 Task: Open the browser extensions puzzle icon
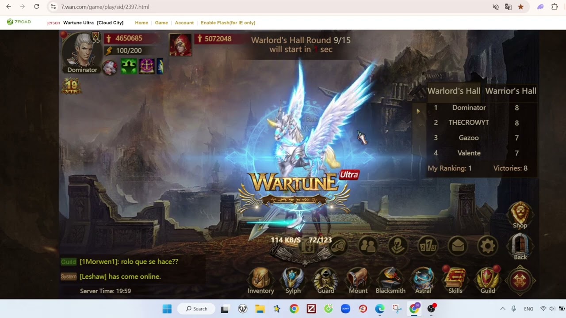click(x=555, y=7)
